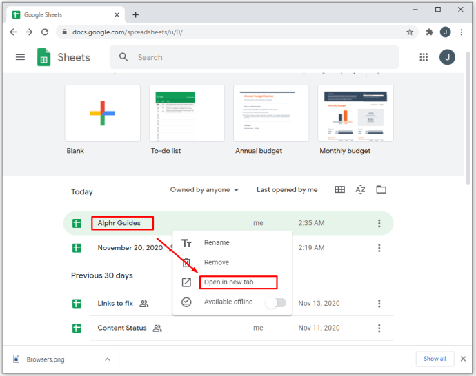Click the Available offline checkmark icon
Screen dimensions: 476x376
pyautogui.click(x=186, y=302)
